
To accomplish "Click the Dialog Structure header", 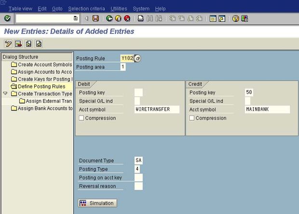I will click(37, 57).
